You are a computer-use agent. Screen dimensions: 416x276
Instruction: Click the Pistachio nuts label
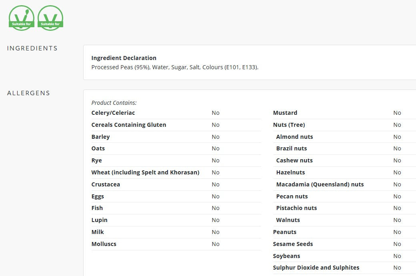(296, 208)
